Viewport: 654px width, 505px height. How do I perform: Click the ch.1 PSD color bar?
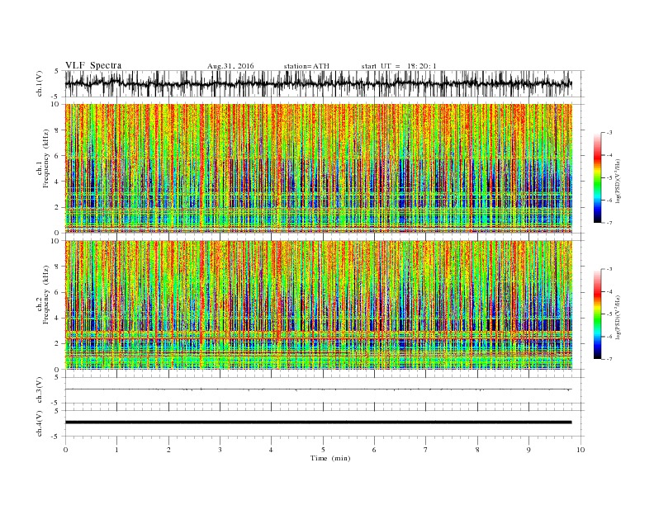click(597, 177)
